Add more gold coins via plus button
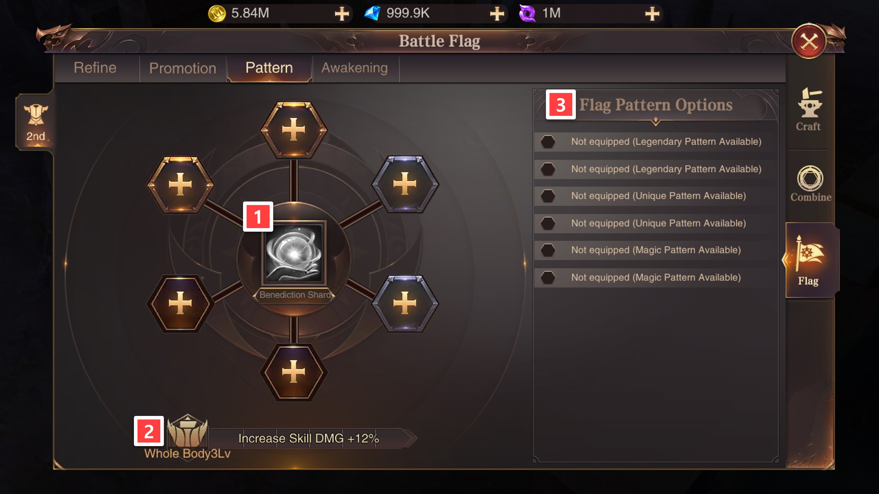Image resolution: width=879 pixels, height=494 pixels. point(341,14)
